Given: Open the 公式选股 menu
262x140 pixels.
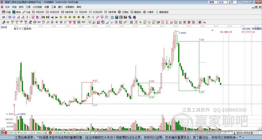Looking at the screenshot, I should [37, 7].
